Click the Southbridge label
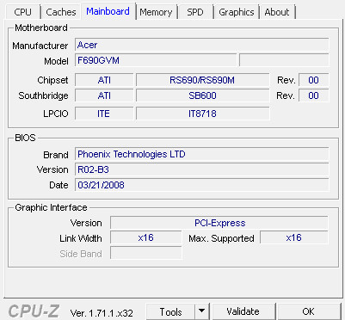 pos(43,95)
